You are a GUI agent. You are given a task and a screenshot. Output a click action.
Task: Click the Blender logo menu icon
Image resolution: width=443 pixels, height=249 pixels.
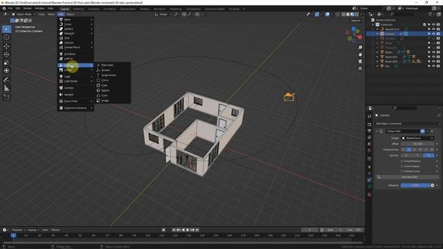[4, 8]
